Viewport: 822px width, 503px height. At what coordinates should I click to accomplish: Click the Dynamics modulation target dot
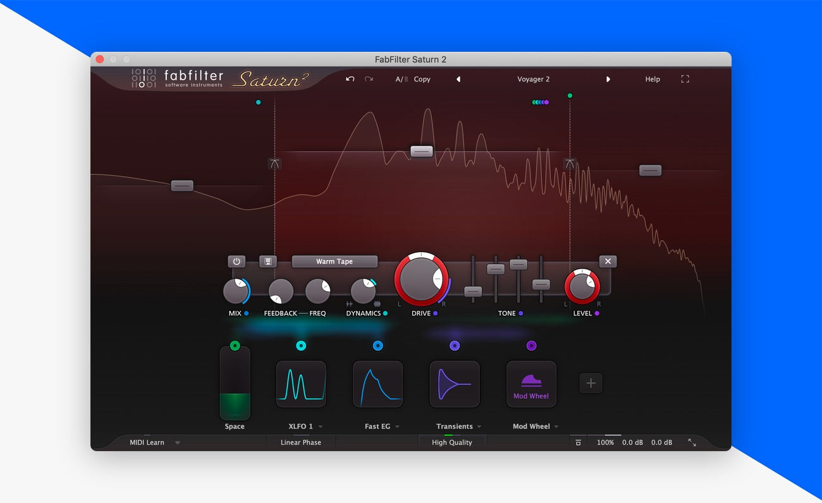(x=385, y=313)
